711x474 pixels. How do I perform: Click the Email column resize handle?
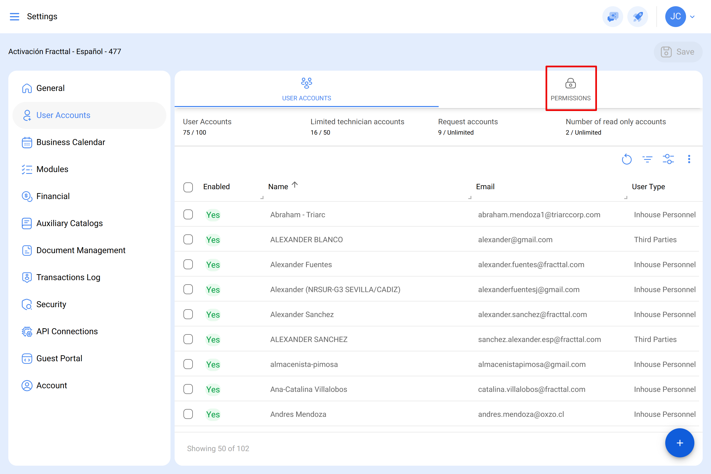tap(626, 197)
